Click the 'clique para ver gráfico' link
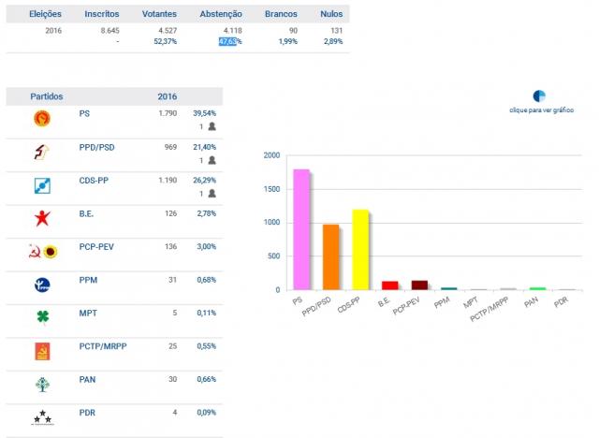Viewport: 599px width, 438px height. click(540, 110)
